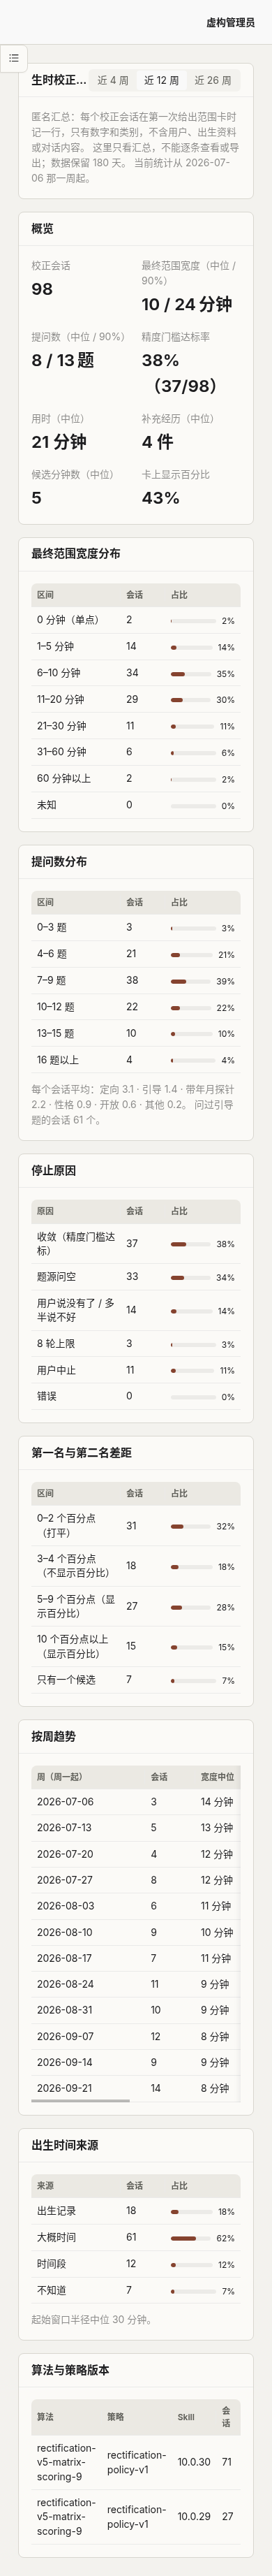Image resolution: width=272 pixels, height=2576 pixels.
Task: Click the 收敛(精度门槛达标) stop reason row
Action: pos(136,1243)
